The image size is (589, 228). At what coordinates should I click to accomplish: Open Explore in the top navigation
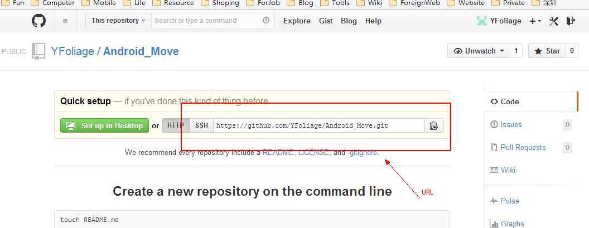[x=297, y=21]
